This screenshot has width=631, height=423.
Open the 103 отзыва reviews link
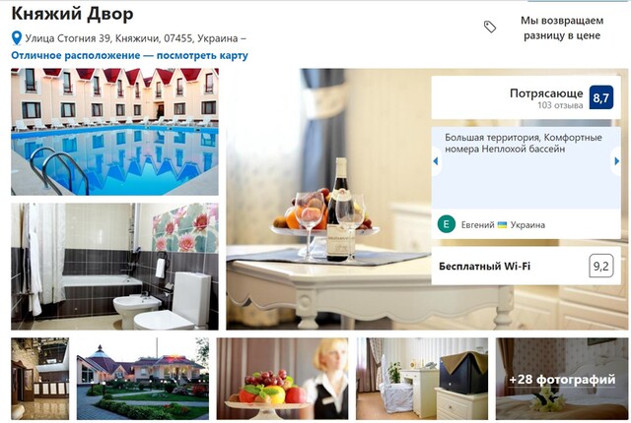pos(560,105)
